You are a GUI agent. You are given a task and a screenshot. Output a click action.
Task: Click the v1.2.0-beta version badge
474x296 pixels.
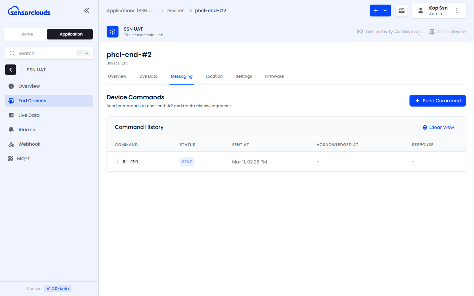(x=58, y=288)
